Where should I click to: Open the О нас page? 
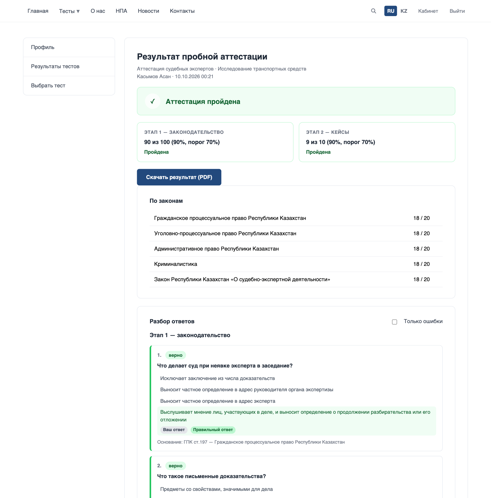point(98,11)
